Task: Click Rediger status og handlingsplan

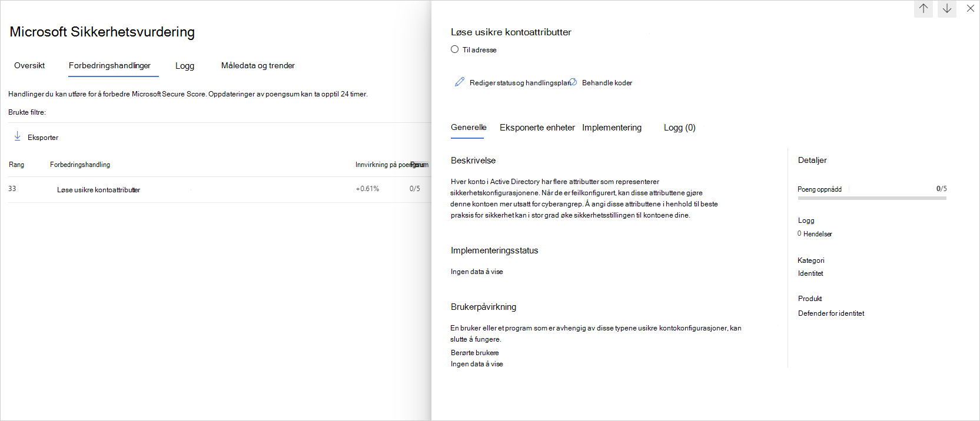Action: pos(520,83)
